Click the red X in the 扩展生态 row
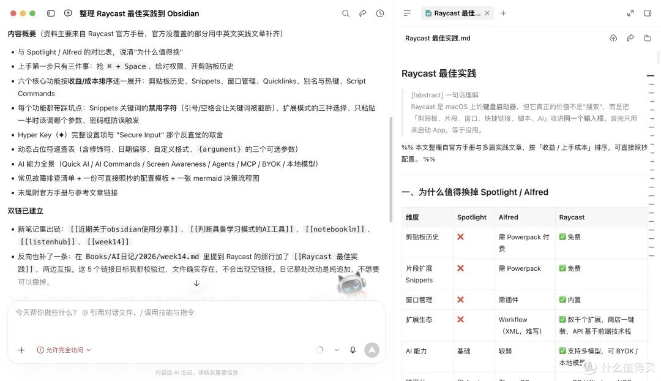661x381 pixels. [x=460, y=319]
